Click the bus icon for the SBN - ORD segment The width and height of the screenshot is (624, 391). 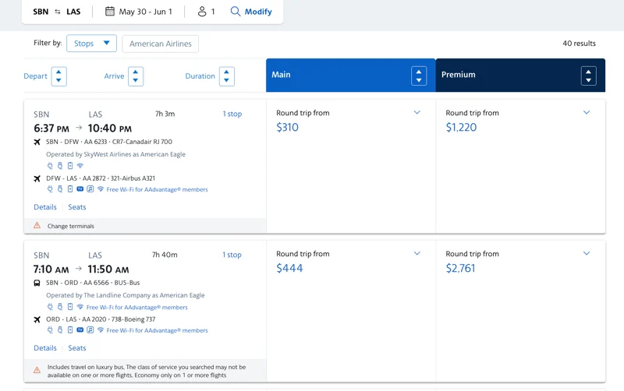pyautogui.click(x=37, y=283)
